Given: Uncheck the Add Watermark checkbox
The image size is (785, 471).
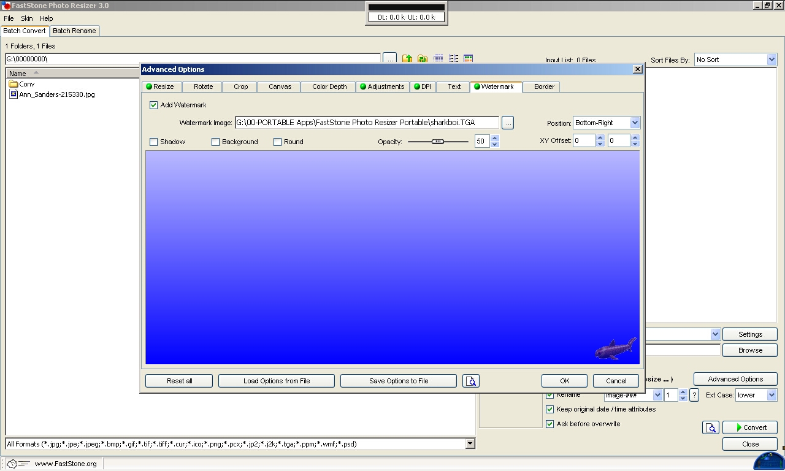Looking at the screenshot, I should (154, 105).
